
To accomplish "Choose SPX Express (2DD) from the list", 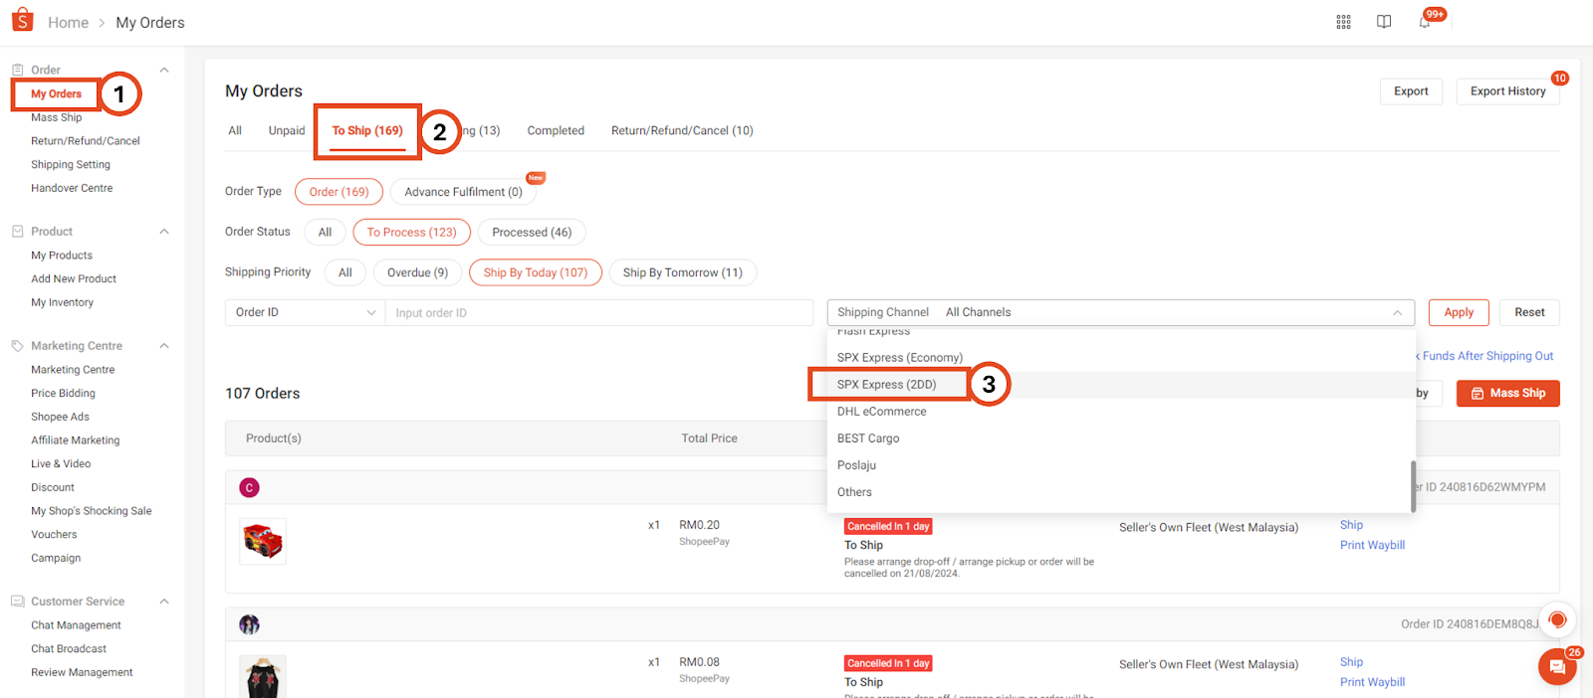I will (887, 385).
